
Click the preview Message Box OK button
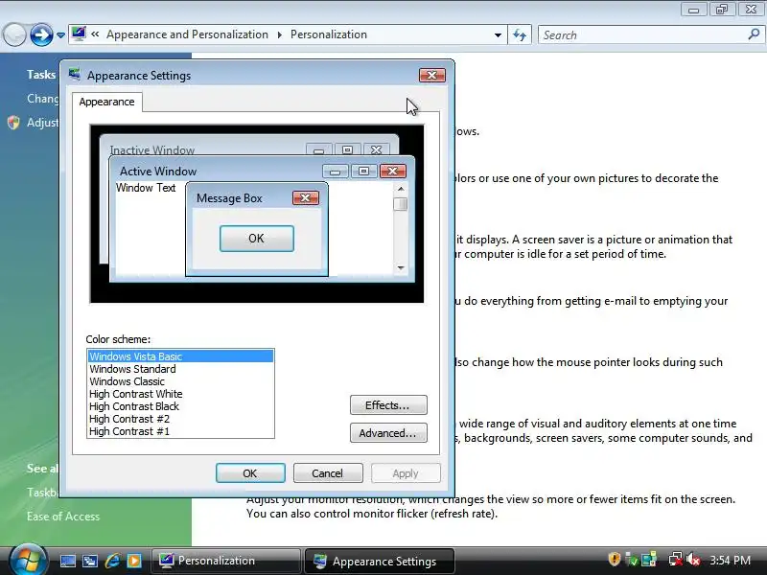point(256,238)
